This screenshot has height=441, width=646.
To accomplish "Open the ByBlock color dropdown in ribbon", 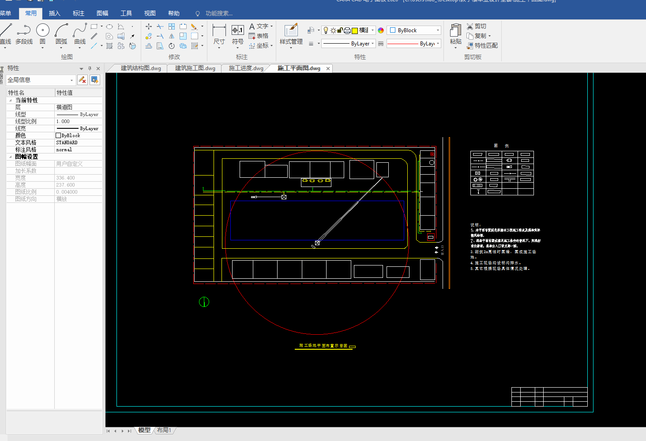I will [x=438, y=30].
